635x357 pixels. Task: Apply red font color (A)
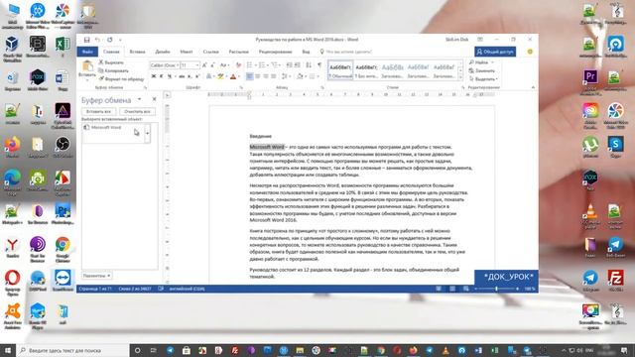pos(233,76)
